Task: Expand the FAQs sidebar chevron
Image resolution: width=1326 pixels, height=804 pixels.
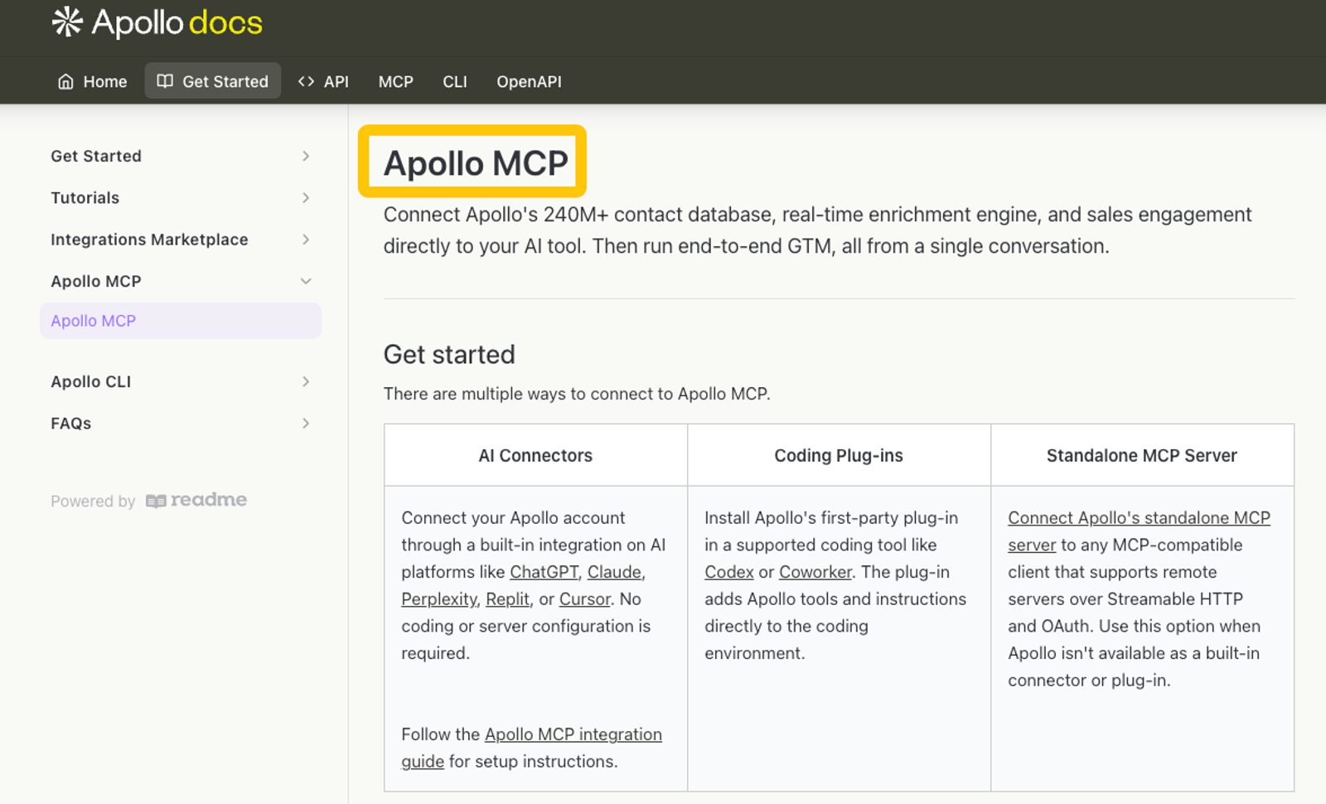Action: [306, 423]
